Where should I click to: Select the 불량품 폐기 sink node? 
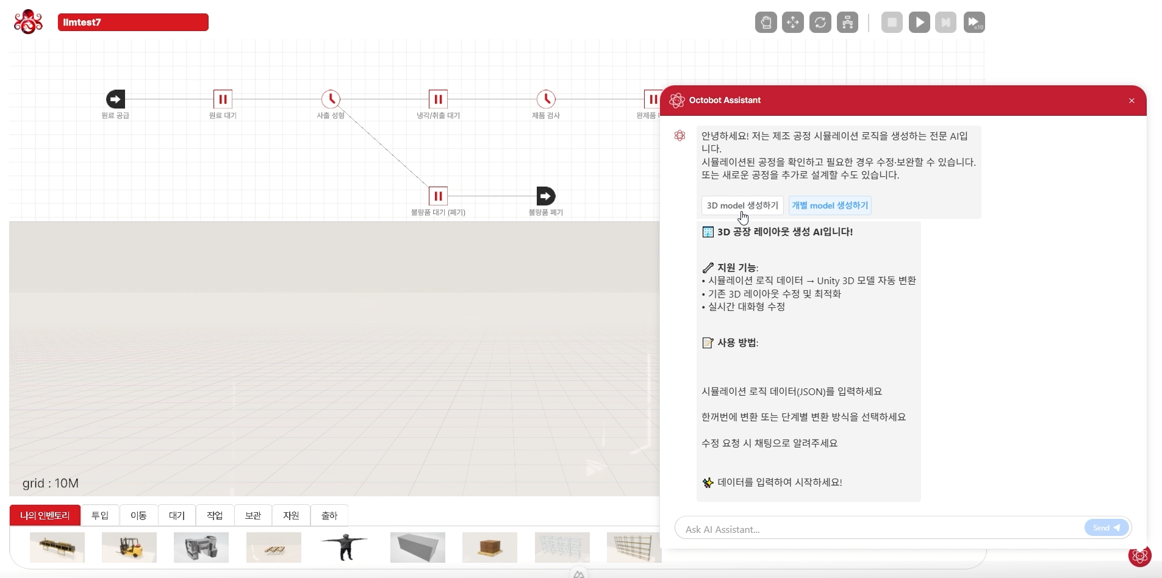coord(546,196)
